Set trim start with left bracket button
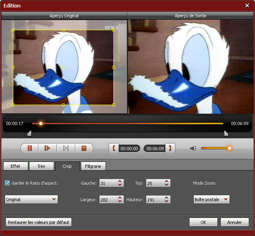Screen dimensions: 255x236 coord(114,148)
